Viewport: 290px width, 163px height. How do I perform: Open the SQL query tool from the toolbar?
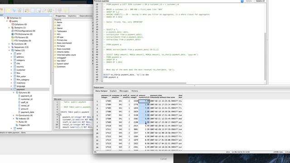pyautogui.click(x=27, y=10)
